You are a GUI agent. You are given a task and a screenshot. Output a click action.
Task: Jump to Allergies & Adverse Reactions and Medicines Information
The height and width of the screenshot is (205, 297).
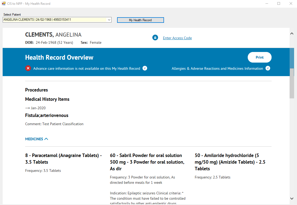coord(217,68)
